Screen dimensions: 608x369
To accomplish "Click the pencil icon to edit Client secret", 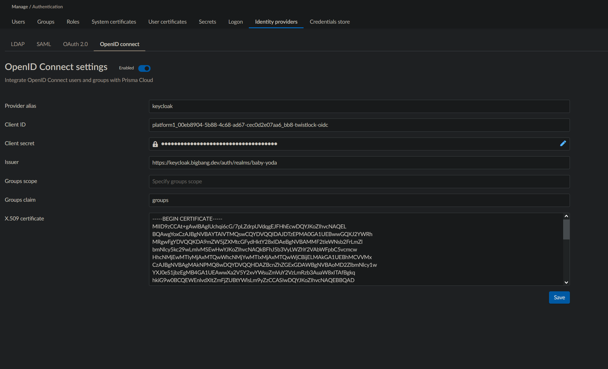I will pos(563,143).
